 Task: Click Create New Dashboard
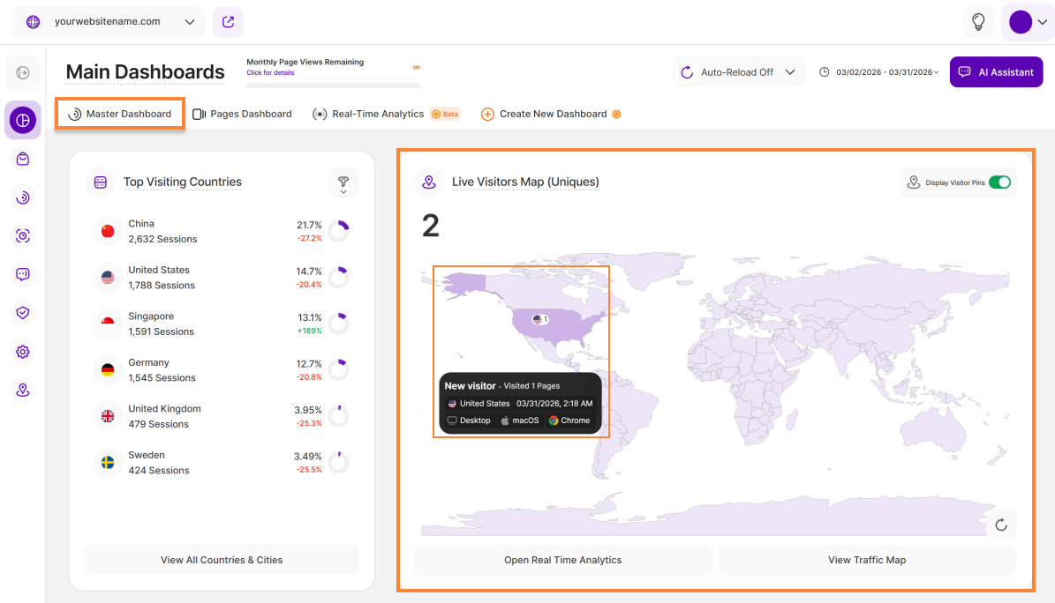pos(551,114)
